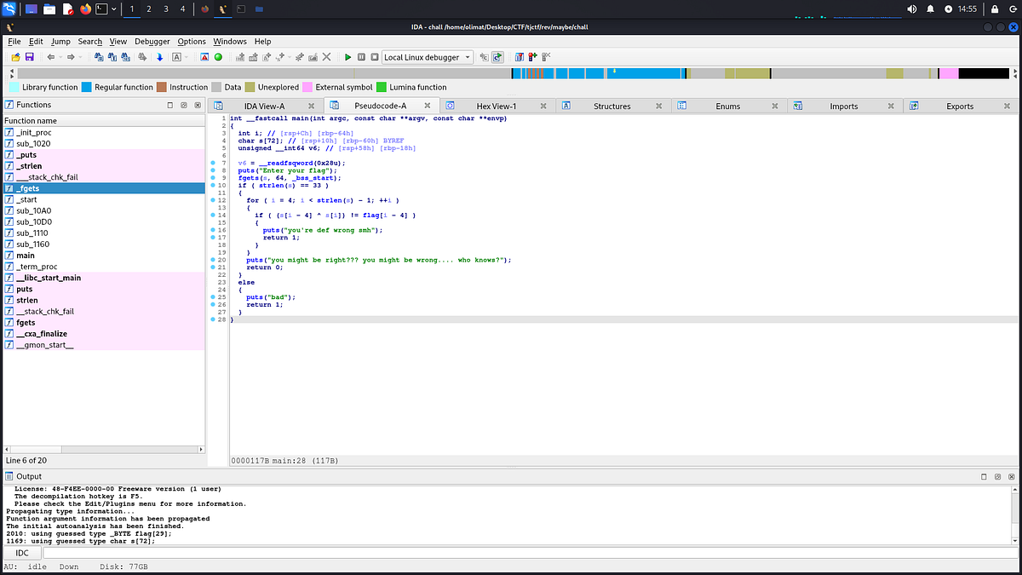Open the Debugger menu
Screen dimensions: 1022x575
click(154, 41)
